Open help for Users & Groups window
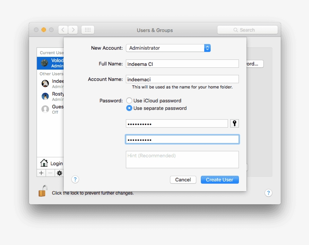The image size is (309, 245). coord(268,193)
